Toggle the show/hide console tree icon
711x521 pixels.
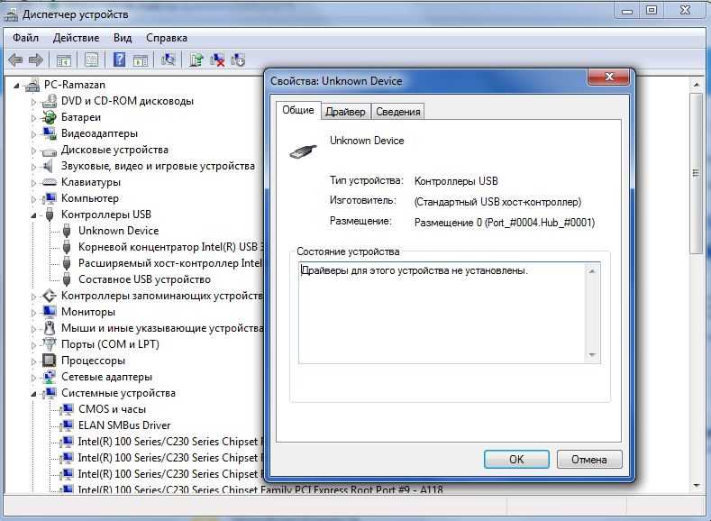click(x=64, y=59)
